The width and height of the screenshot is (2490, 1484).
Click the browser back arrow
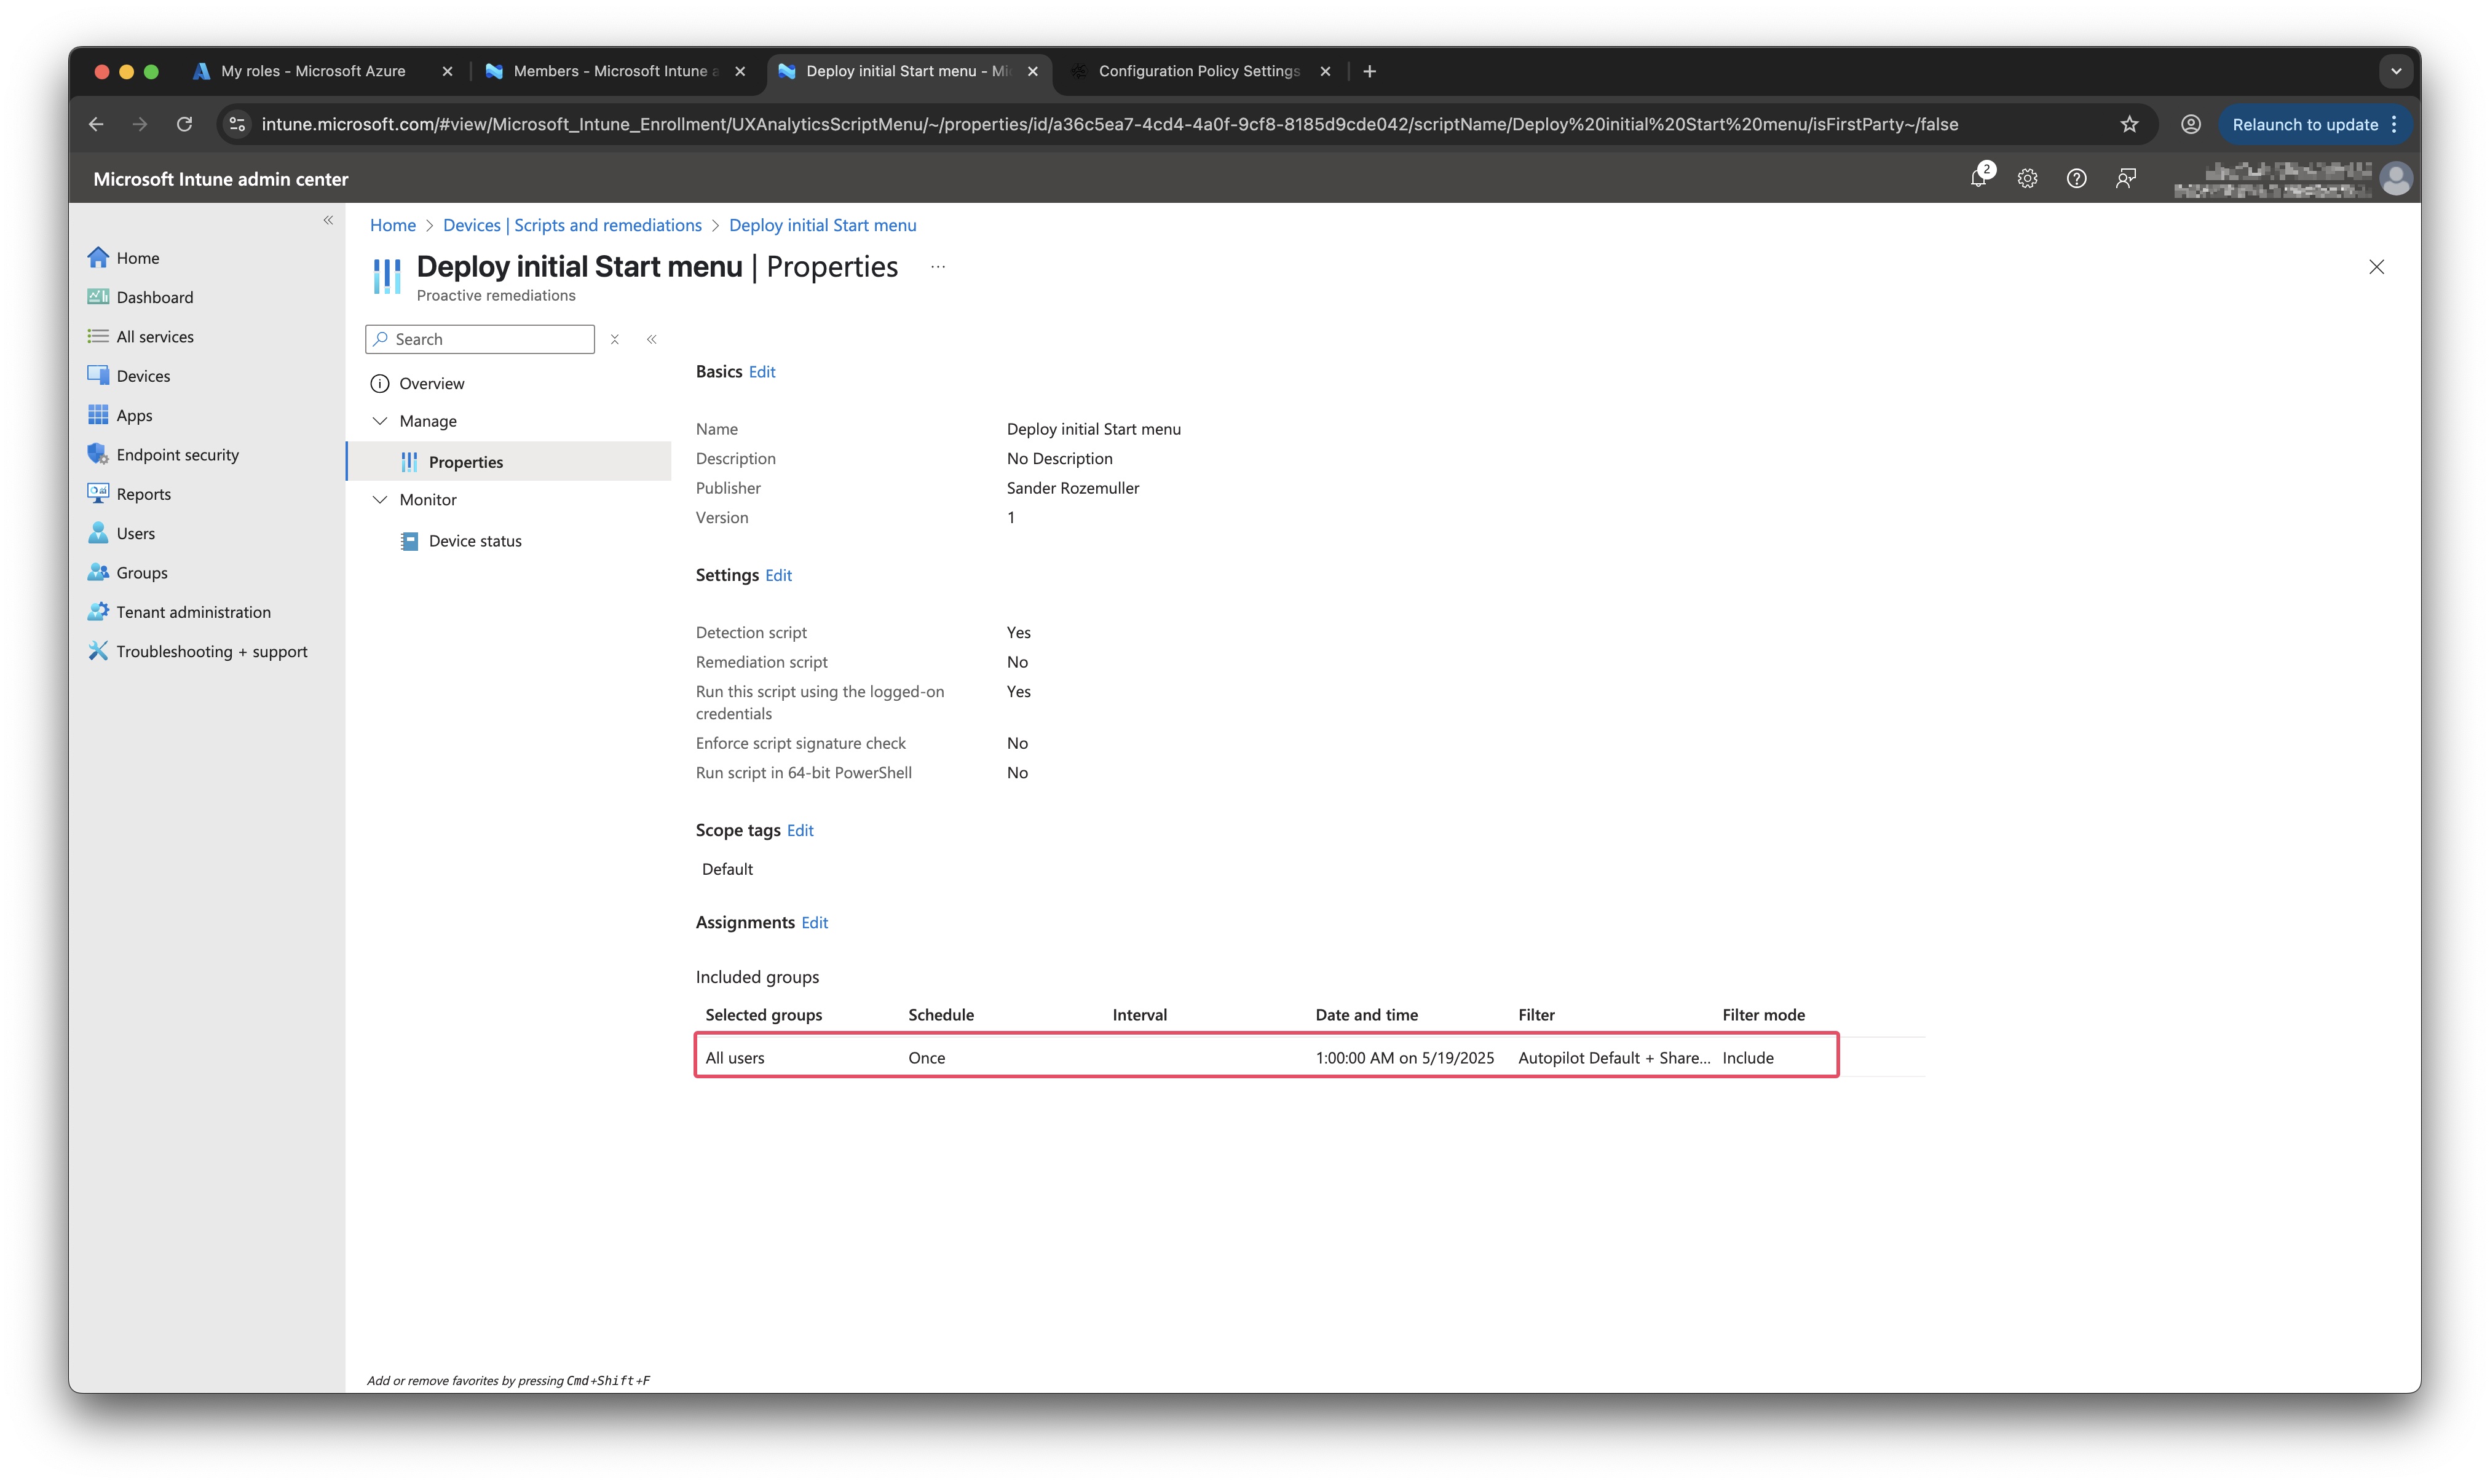96,124
